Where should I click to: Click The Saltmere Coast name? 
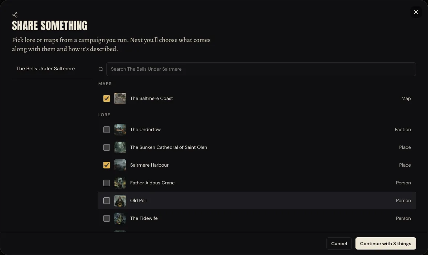pyautogui.click(x=152, y=99)
